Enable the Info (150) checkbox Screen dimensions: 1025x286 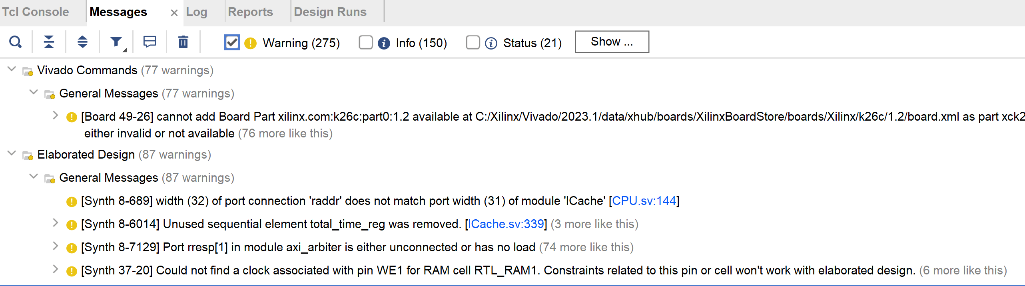pyautogui.click(x=366, y=42)
